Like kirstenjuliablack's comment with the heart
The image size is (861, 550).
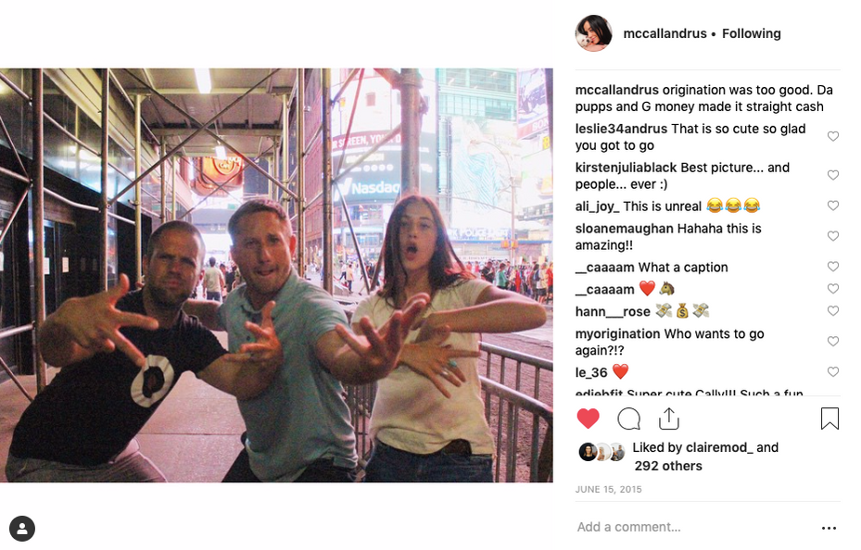833,175
